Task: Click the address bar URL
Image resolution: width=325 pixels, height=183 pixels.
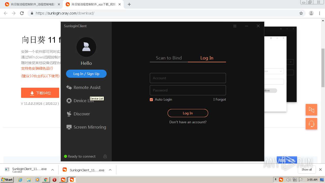Action: coord(65,13)
